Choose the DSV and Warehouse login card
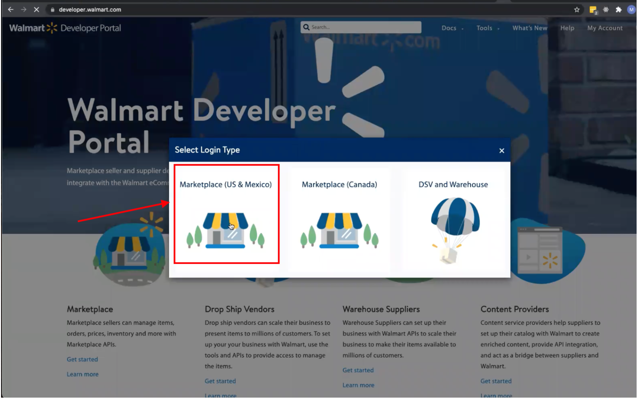638x399 pixels. point(453,220)
